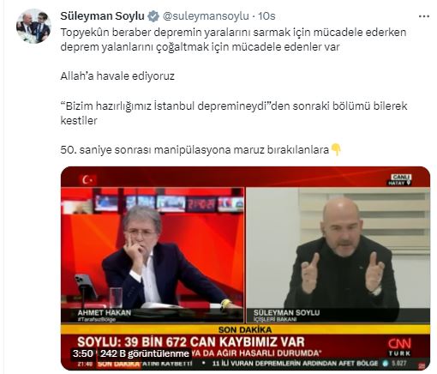Open the three-dot more options menu
Image resolution: width=437 pixels, height=374 pixels.
pyautogui.click(x=424, y=16)
